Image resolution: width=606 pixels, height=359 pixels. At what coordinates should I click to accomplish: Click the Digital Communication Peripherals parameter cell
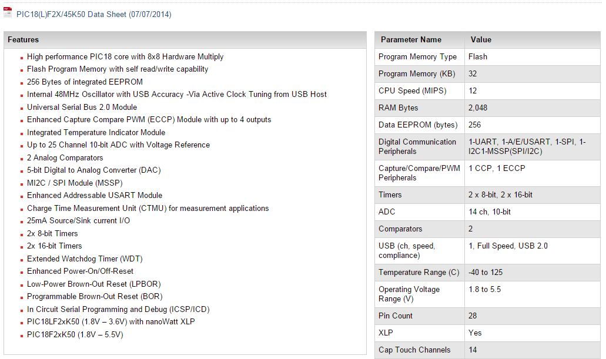(420, 146)
